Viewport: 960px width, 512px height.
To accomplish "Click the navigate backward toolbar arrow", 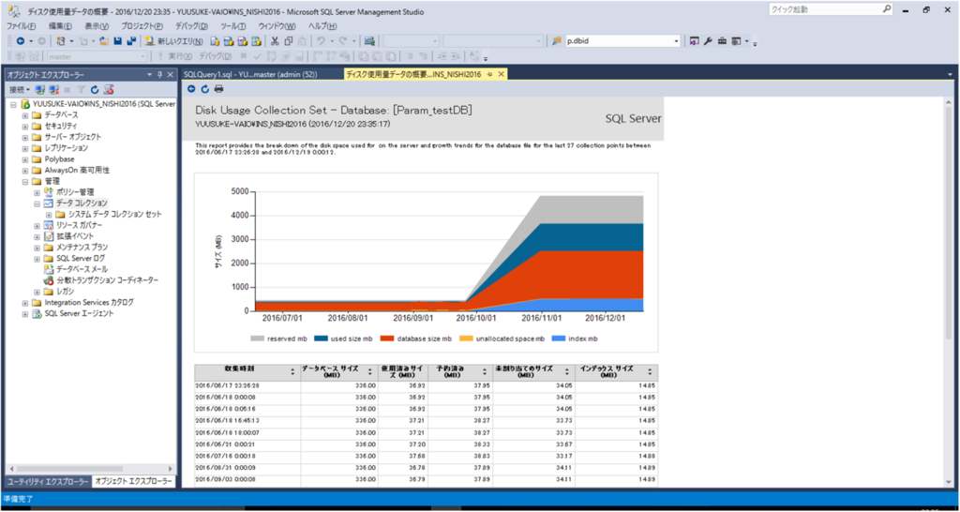I will (22, 41).
